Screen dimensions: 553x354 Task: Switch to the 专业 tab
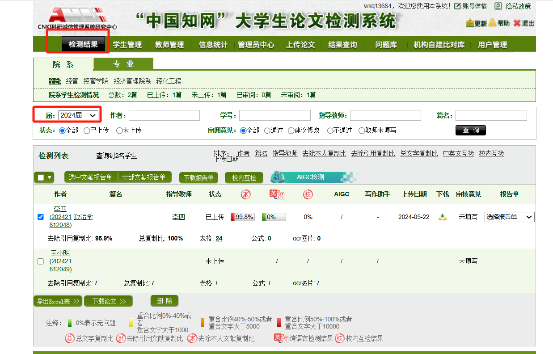pyautogui.click(x=123, y=64)
